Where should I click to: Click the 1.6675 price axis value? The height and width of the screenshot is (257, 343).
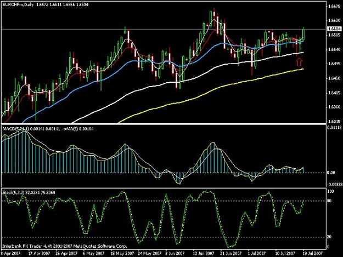pyautogui.click(x=334, y=7)
